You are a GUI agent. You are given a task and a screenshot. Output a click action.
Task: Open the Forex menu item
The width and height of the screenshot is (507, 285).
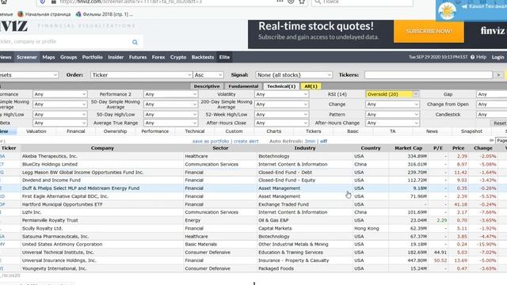[x=158, y=57]
